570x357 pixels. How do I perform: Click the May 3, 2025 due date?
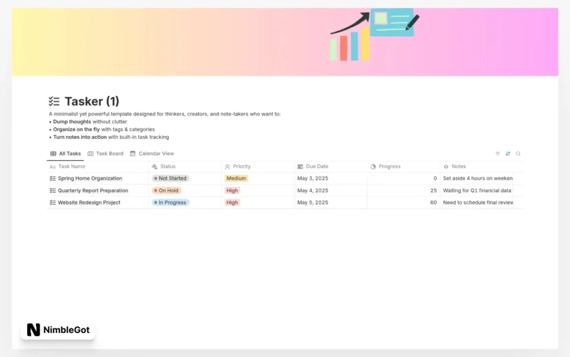tap(313, 178)
